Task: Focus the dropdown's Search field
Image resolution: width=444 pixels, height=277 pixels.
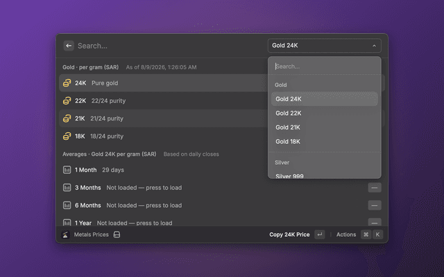Action: click(x=325, y=66)
